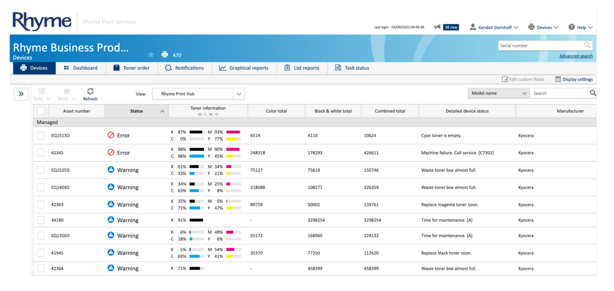Click the model name search magnifier icon
This screenshot has width=614, height=291.
coord(593,93)
